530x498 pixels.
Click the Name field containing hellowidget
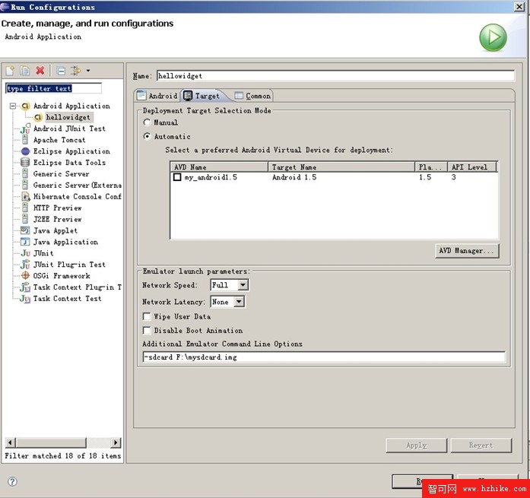(335, 76)
